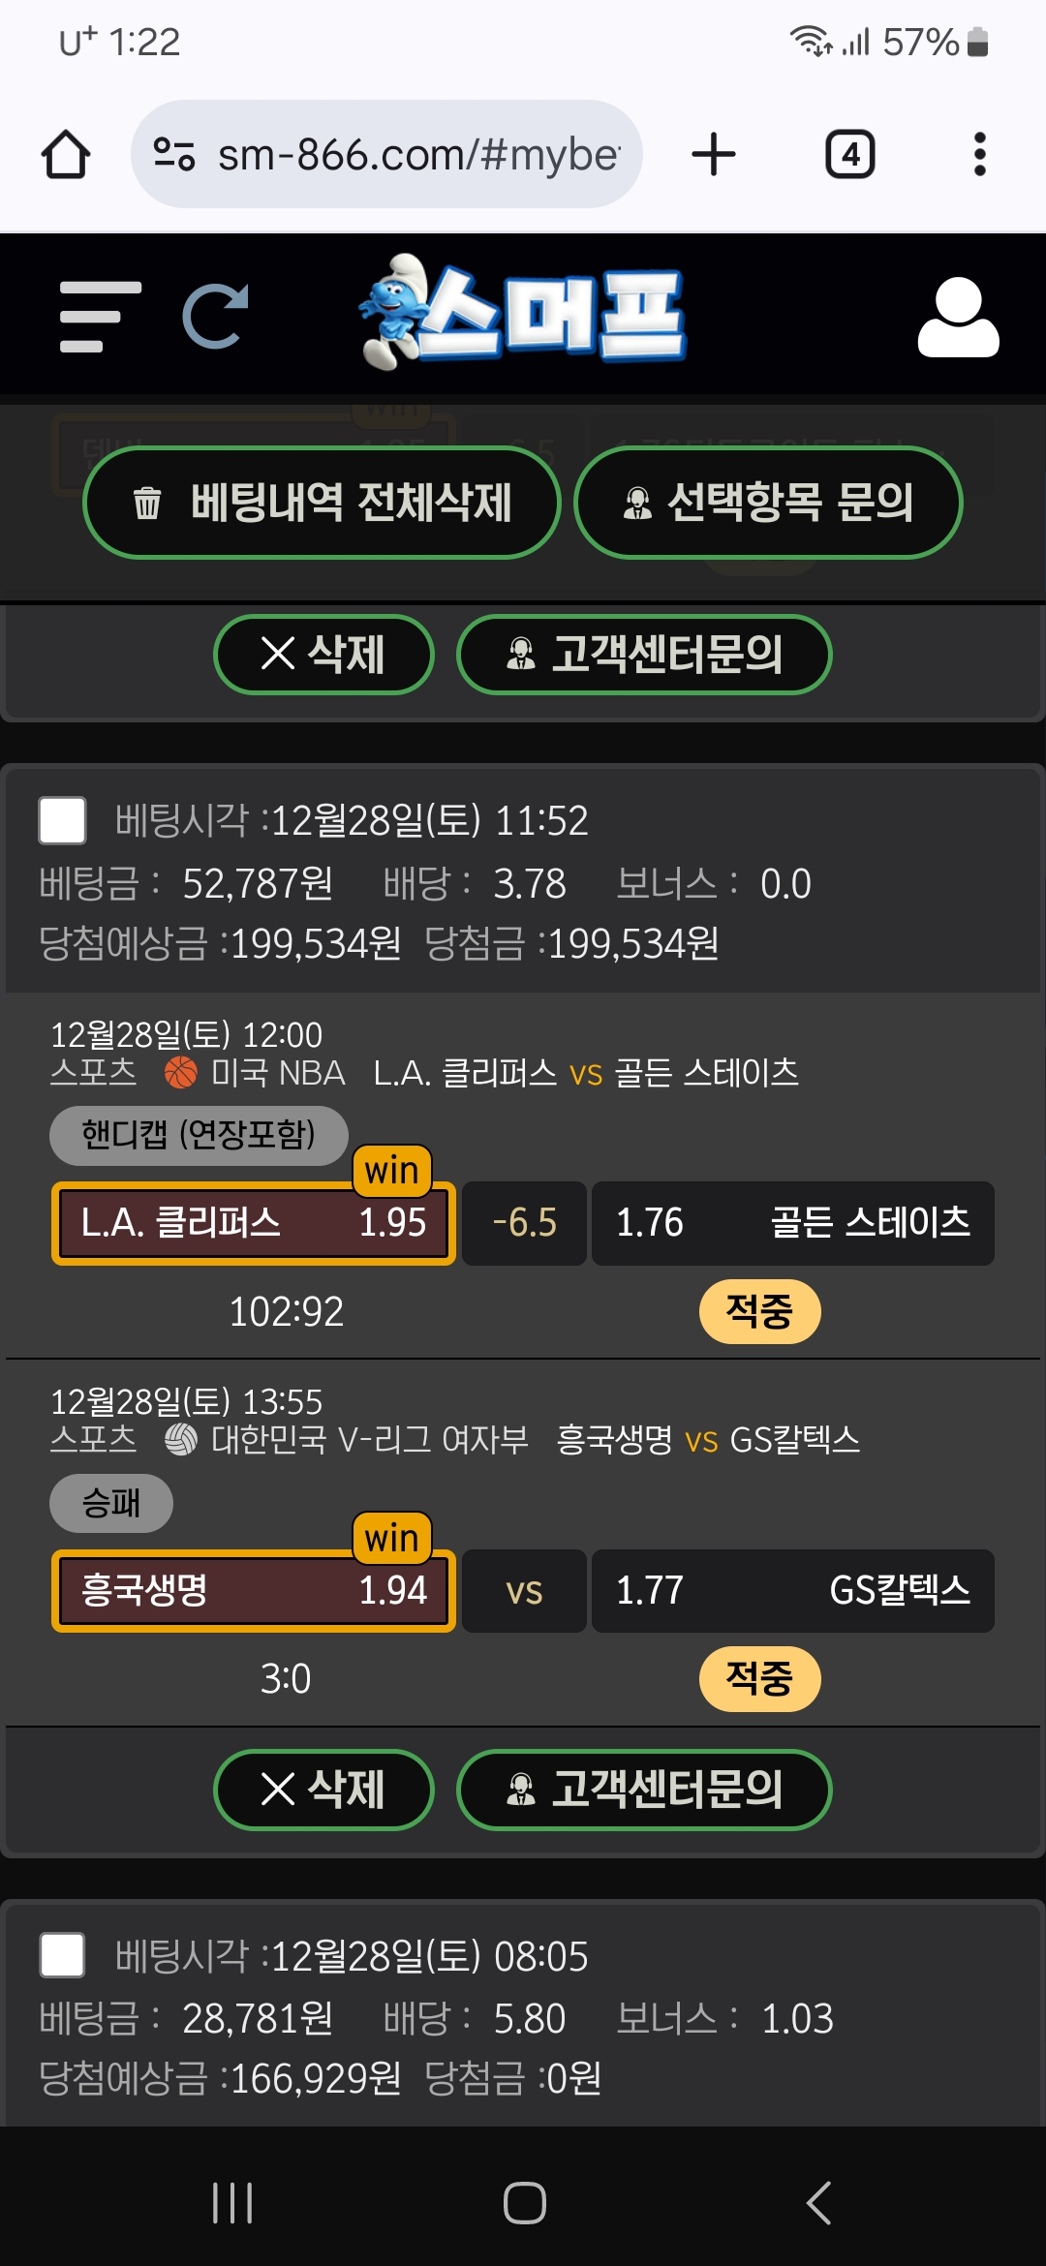Screen dimensions: 1046x2266
Task: Open a new browser tab
Action: tap(714, 155)
